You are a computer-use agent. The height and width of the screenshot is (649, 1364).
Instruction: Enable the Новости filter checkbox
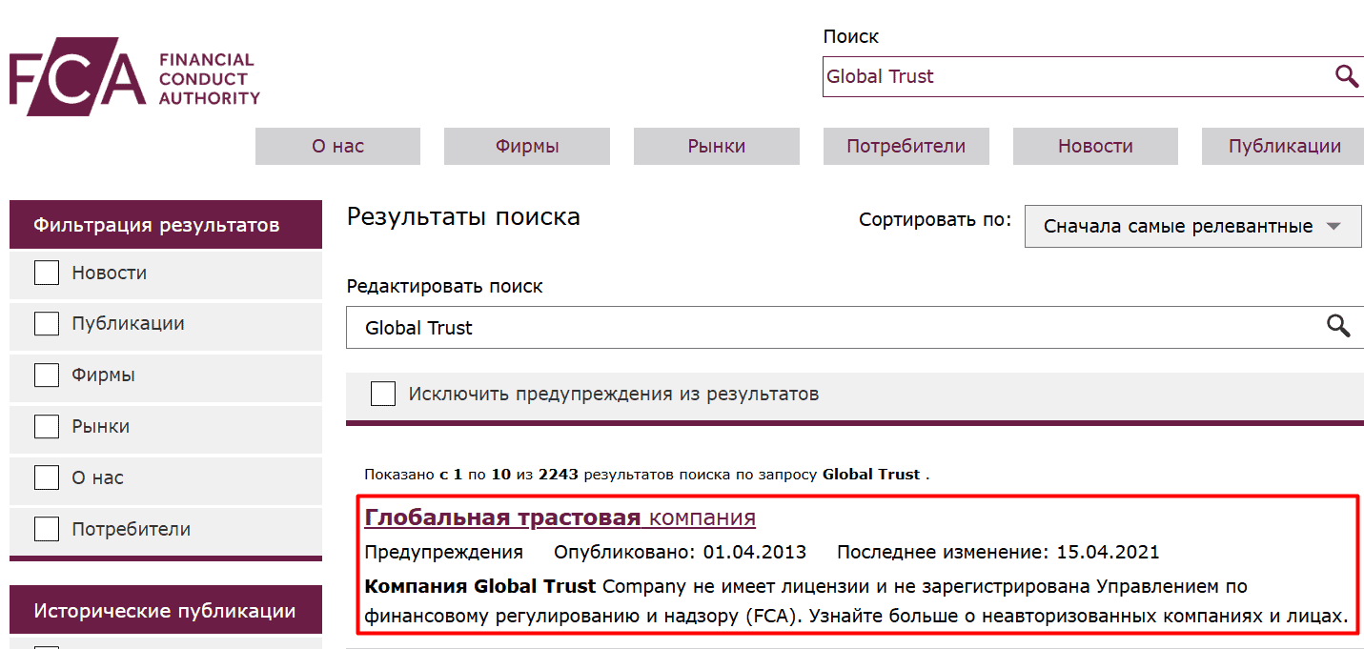coord(46,272)
